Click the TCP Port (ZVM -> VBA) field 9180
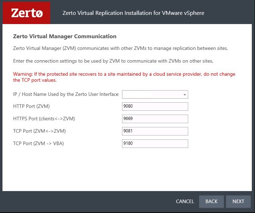The height and width of the screenshot is (213, 255). pyautogui.click(x=155, y=144)
